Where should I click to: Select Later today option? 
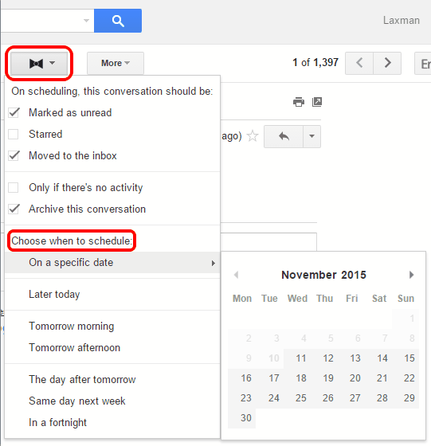(x=112, y=295)
